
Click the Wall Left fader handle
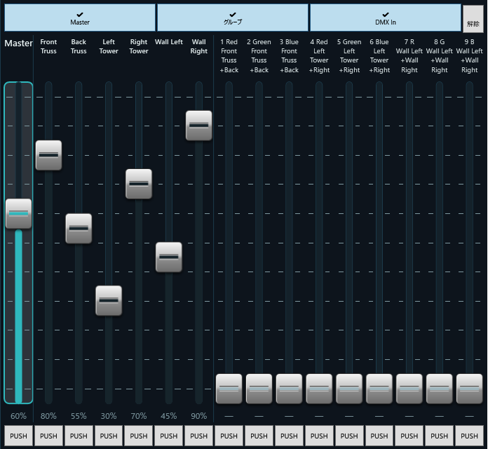pyautogui.click(x=169, y=257)
